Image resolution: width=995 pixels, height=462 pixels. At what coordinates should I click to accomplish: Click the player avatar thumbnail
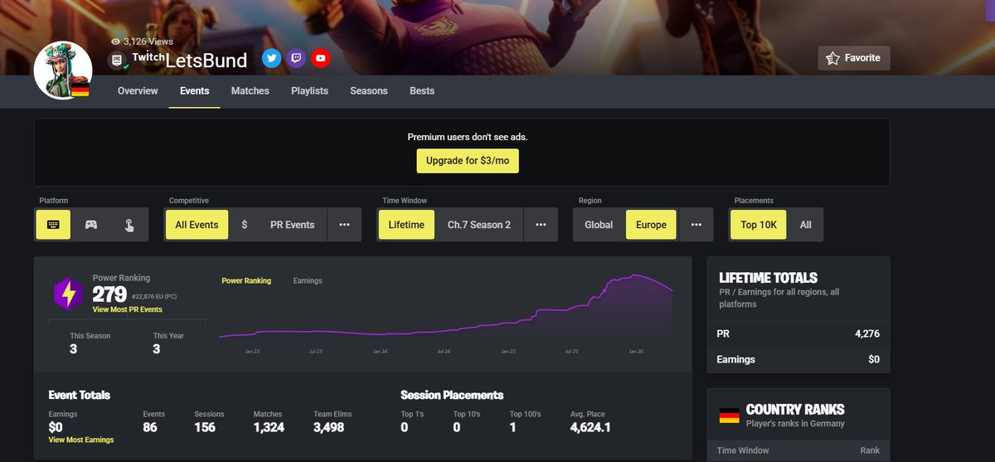tap(63, 70)
